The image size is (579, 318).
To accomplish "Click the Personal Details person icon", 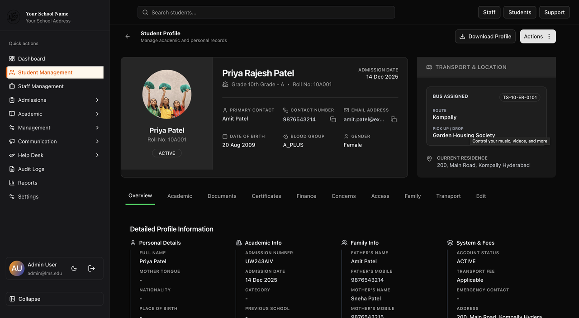I will (x=133, y=243).
